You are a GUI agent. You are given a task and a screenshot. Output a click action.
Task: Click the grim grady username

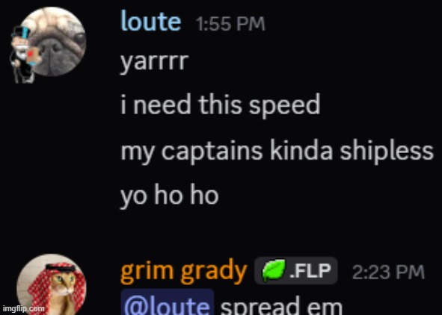(184, 271)
